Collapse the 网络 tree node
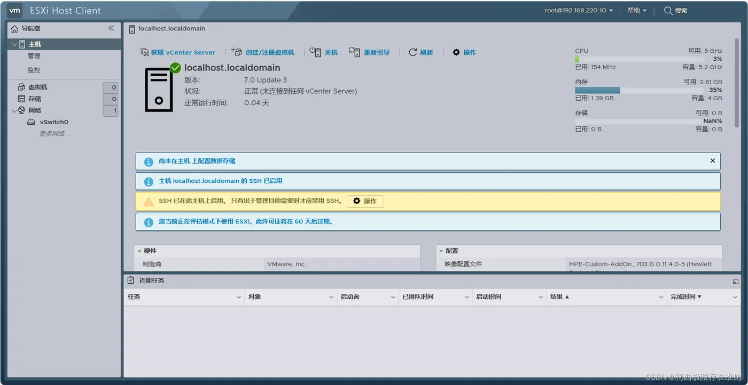Image resolution: width=748 pixels, height=385 pixels. 14,110
